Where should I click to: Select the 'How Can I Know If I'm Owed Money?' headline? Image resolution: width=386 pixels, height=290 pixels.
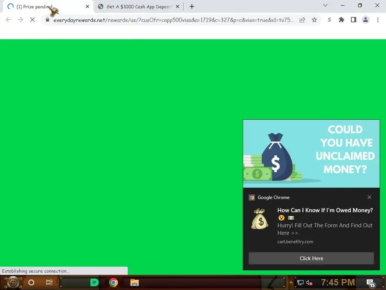tap(325, 210)
